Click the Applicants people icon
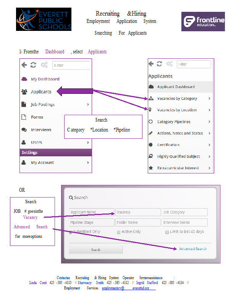This screenshot has width=236, height=305. click(24, 91)
